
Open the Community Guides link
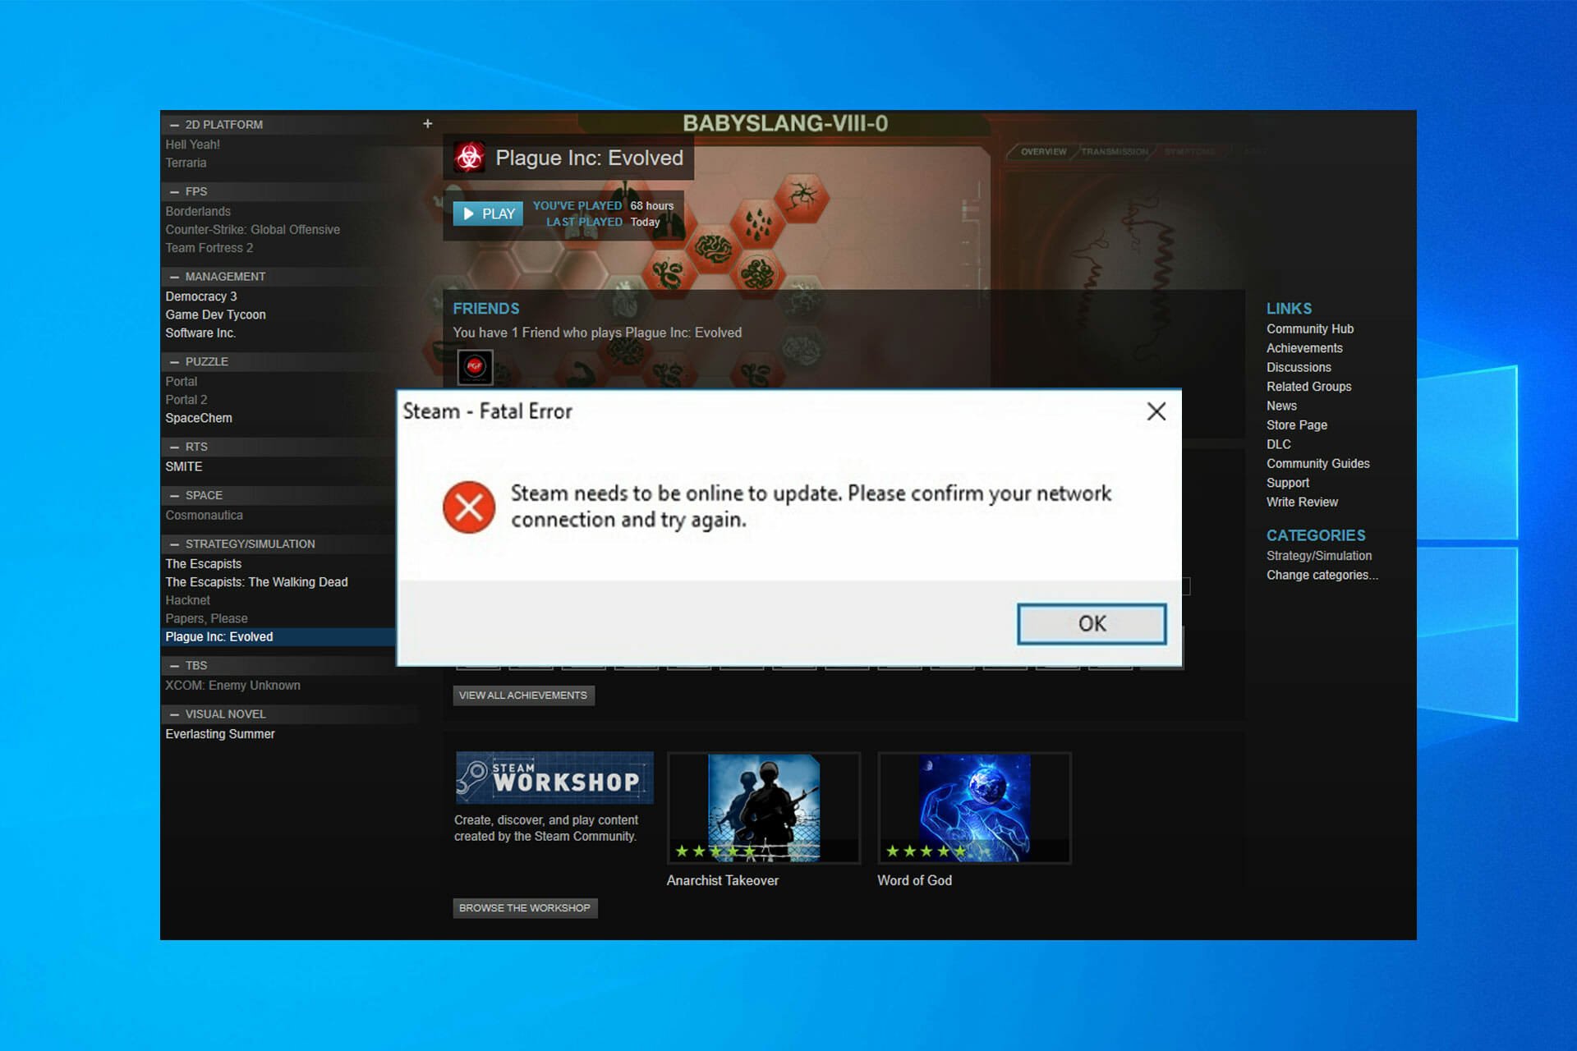(1318, 464)
